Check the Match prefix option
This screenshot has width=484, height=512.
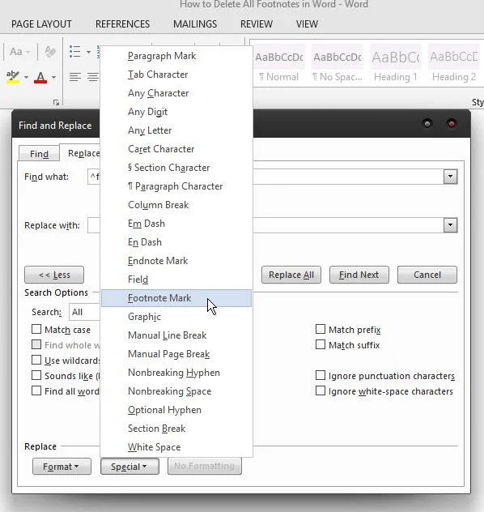pos(321,329)
